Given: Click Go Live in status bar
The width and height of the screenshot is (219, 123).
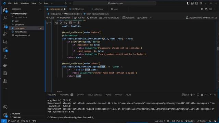Looking at the screenshot, I should point(190,121).
